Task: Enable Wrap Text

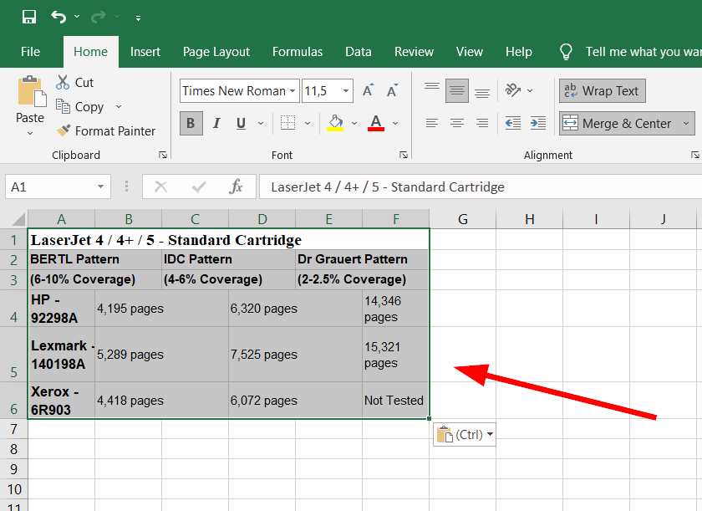Action: (x=602, y=90)
